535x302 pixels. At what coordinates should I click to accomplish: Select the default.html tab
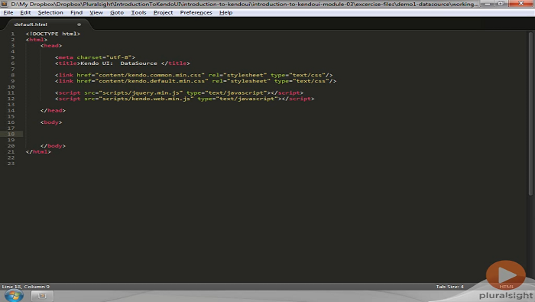point(31,24)
